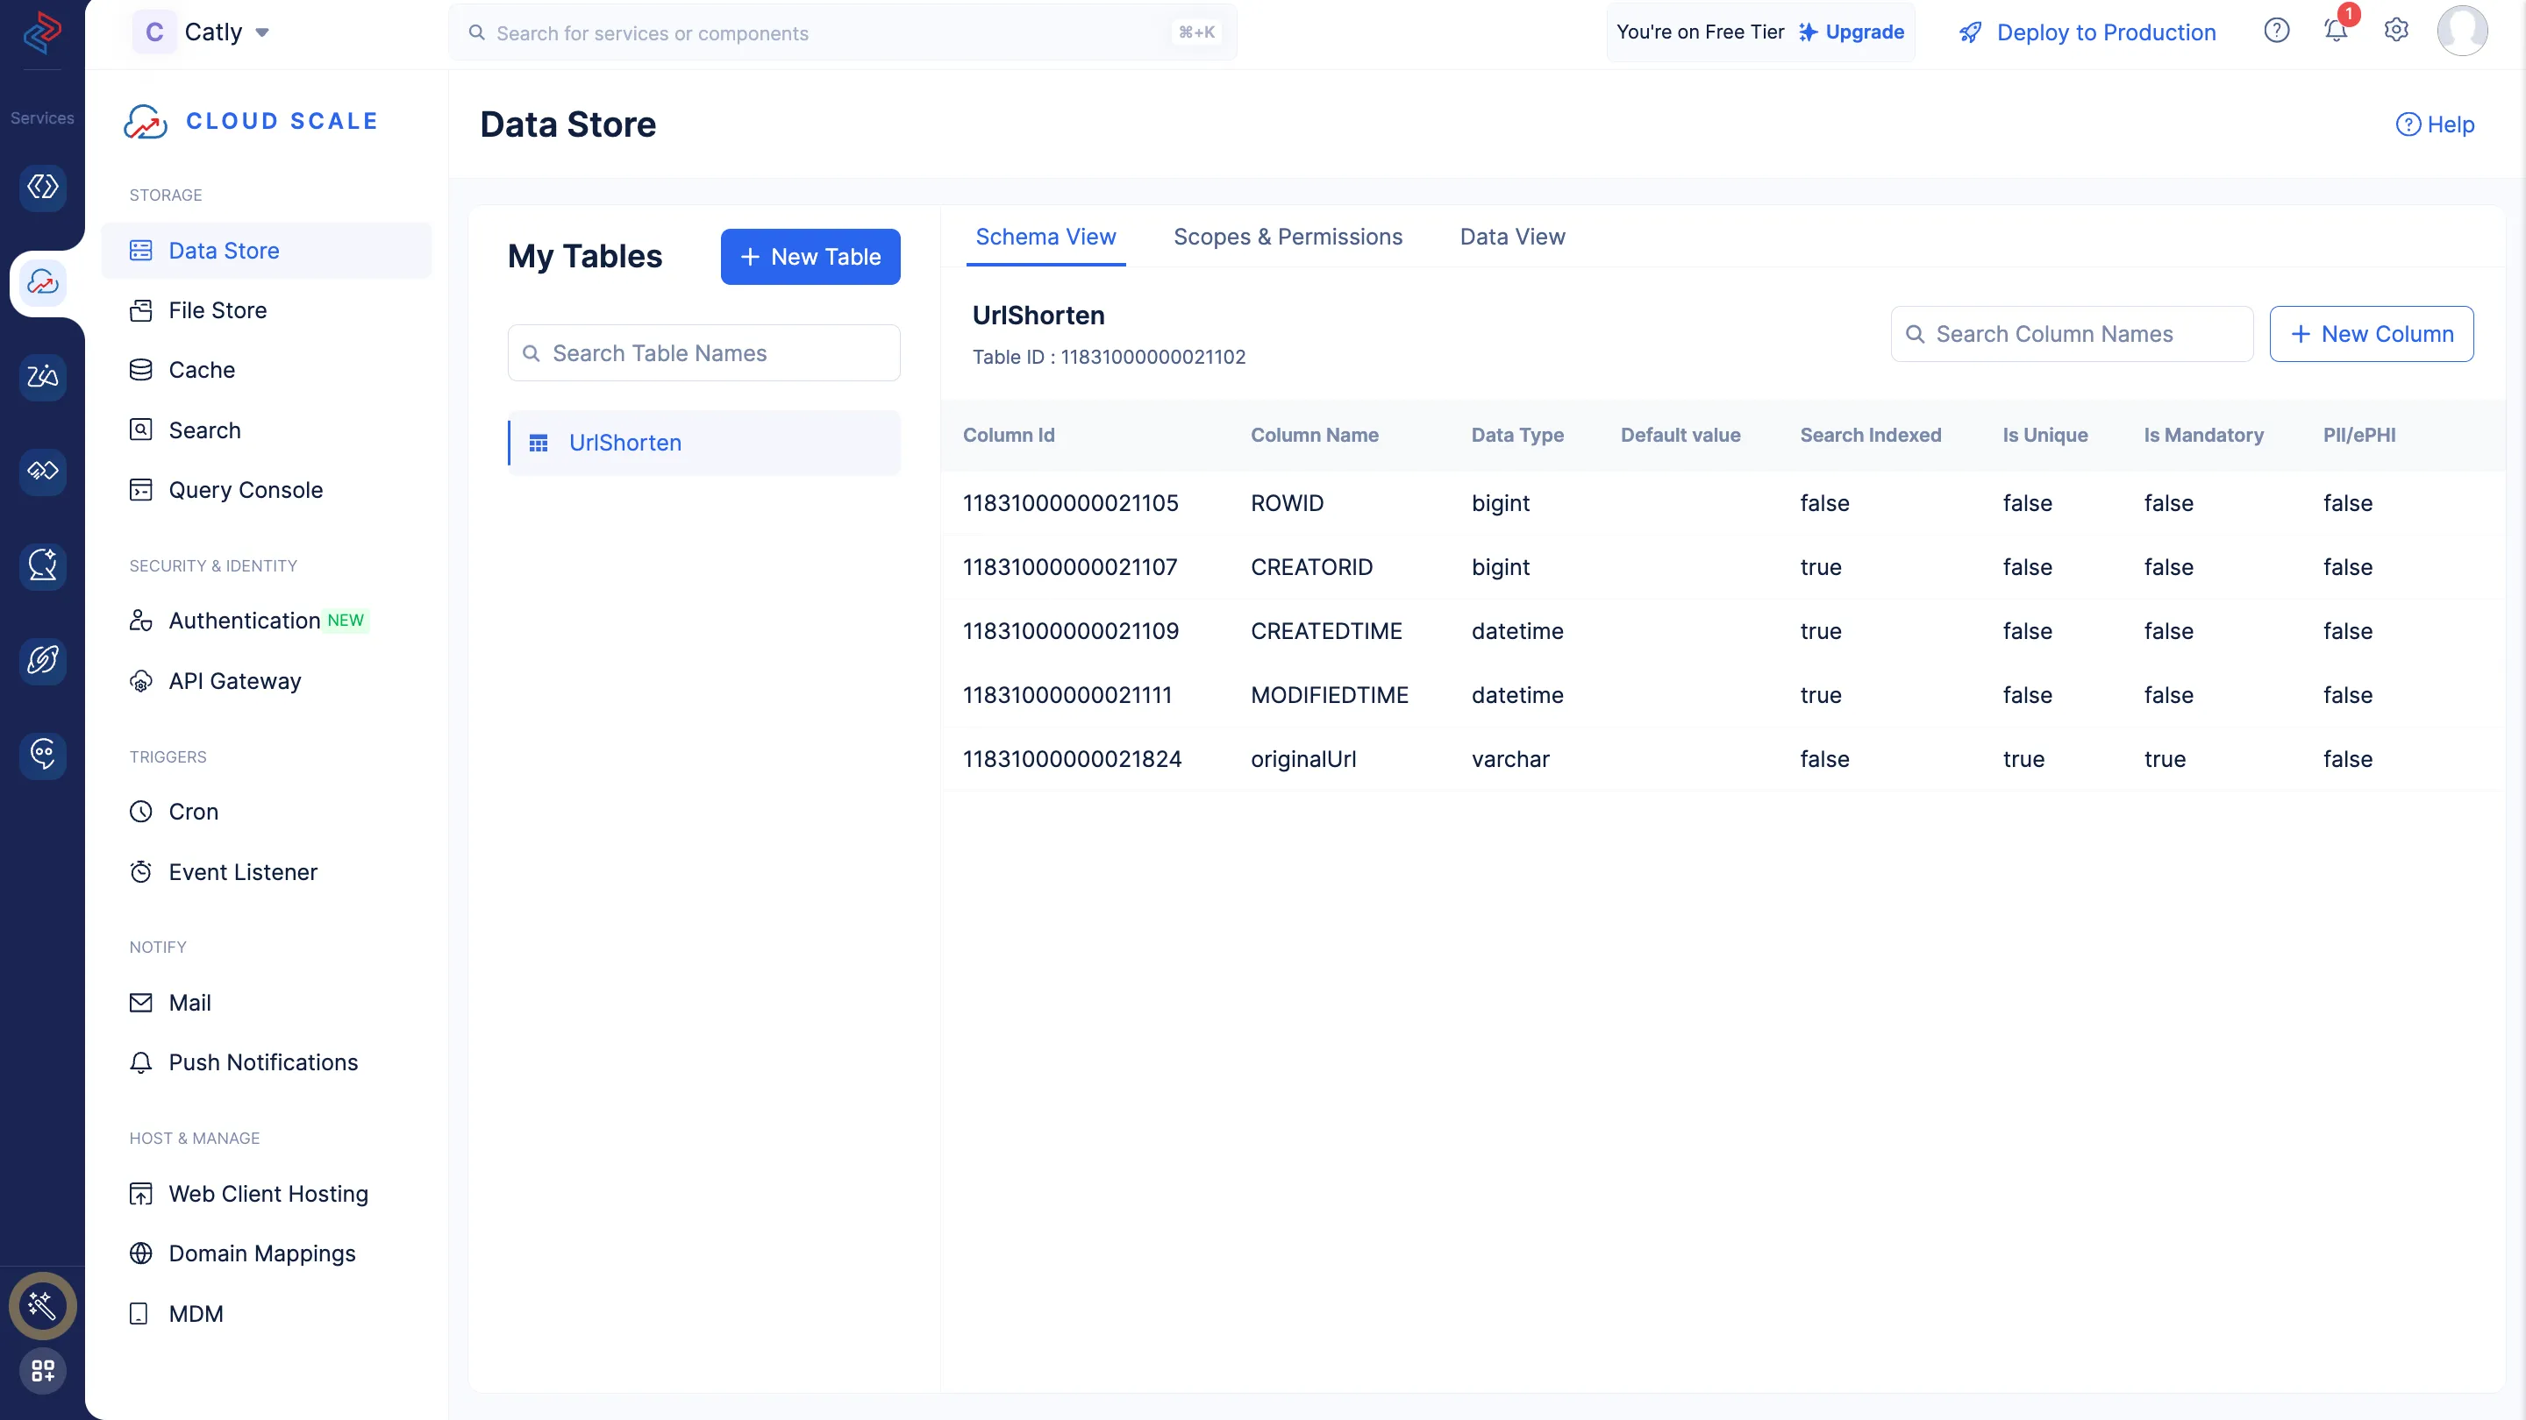The image size is (2526, 1420).
Task: Open File Store in the sidebar
Action: pyautogui.click(x=217, y=310)
